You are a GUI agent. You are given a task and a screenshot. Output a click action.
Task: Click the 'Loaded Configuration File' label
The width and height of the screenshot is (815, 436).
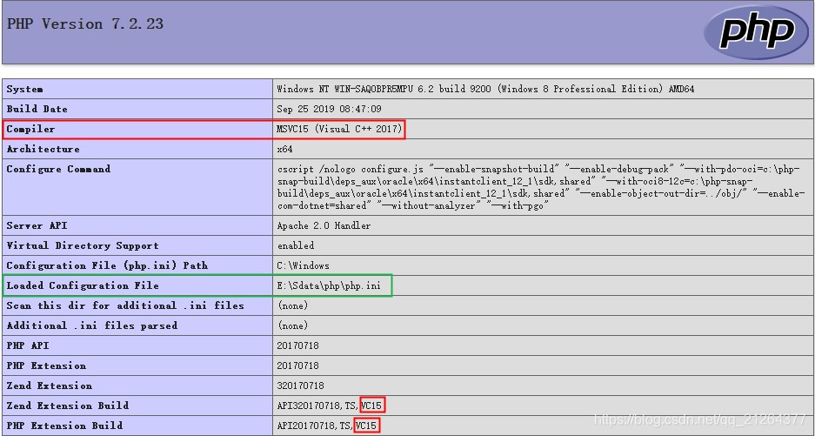[x=82, y=285]
